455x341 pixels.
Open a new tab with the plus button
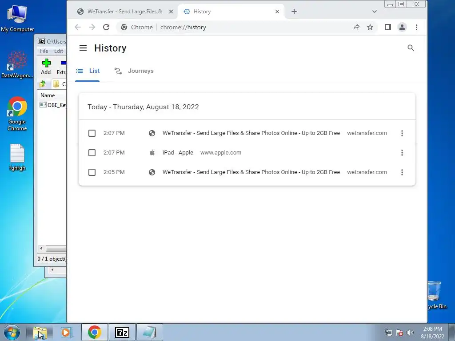294,12
